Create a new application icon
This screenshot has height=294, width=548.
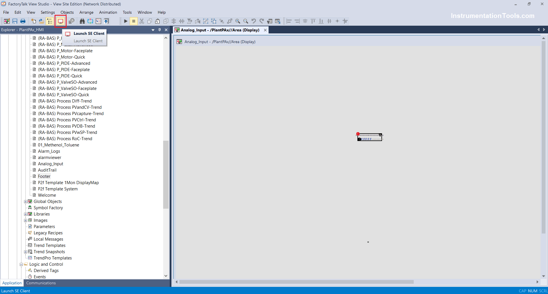click(x=34, y=21)
